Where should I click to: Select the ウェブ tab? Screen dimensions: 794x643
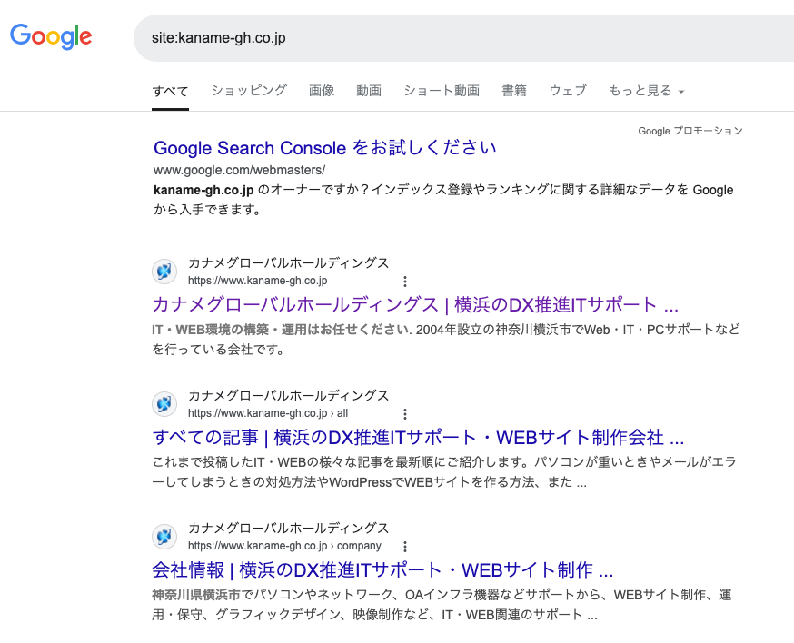(x=568, y=91)
